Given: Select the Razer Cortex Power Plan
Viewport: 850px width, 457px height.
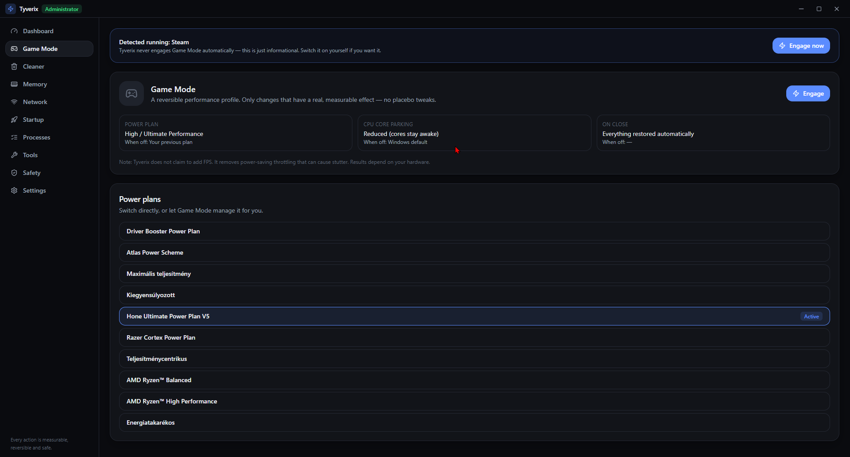Looking at the screenshot, I should coord(474,337).
